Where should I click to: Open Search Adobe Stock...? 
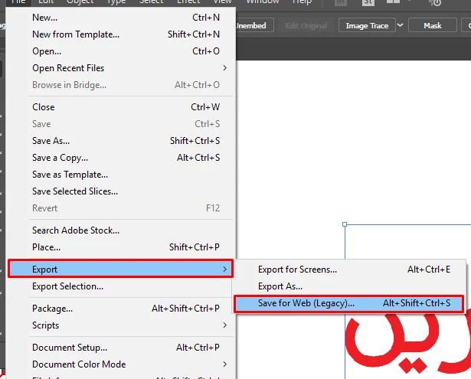[x=120, y=230]
